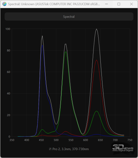Minimize the Spectral window

pos(107,4)
